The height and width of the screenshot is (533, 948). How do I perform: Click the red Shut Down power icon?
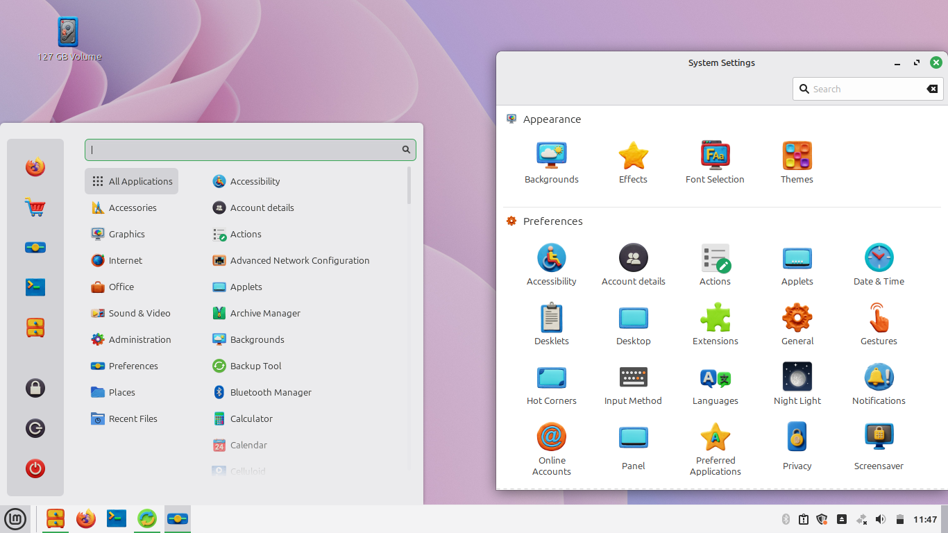[35, 468]
